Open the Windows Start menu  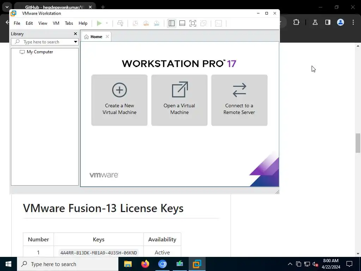(8, 264)
